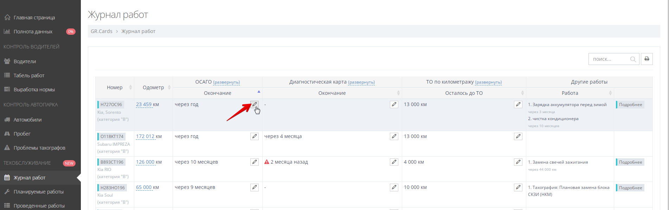Viewport: 669px width, 210px height.
Task: Click the search magnifier icon
Action: (x=633, y=59)
